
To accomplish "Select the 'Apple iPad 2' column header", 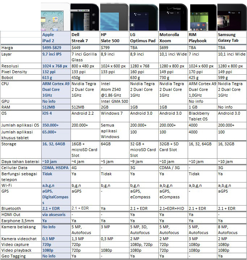I will click(x=56, y=38).
